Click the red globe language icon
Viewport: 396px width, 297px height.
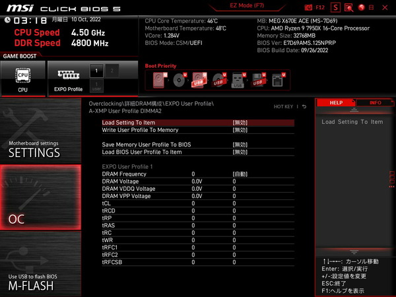pyautogui.click(x=362, y=7)
